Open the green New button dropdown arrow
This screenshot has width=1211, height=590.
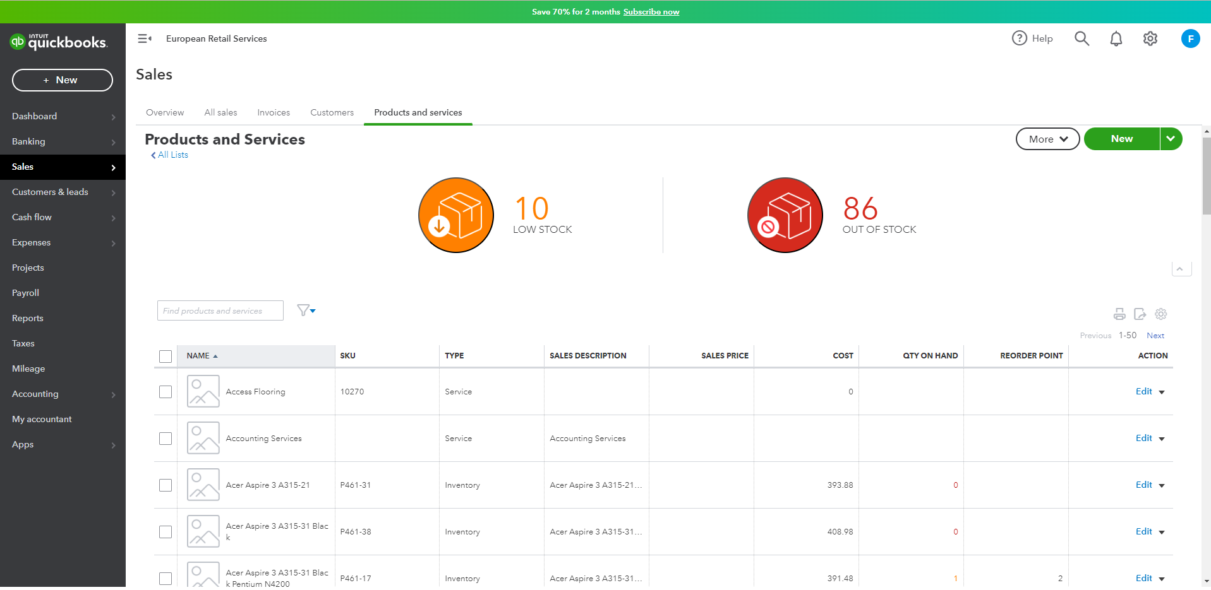coord(1171,139)
